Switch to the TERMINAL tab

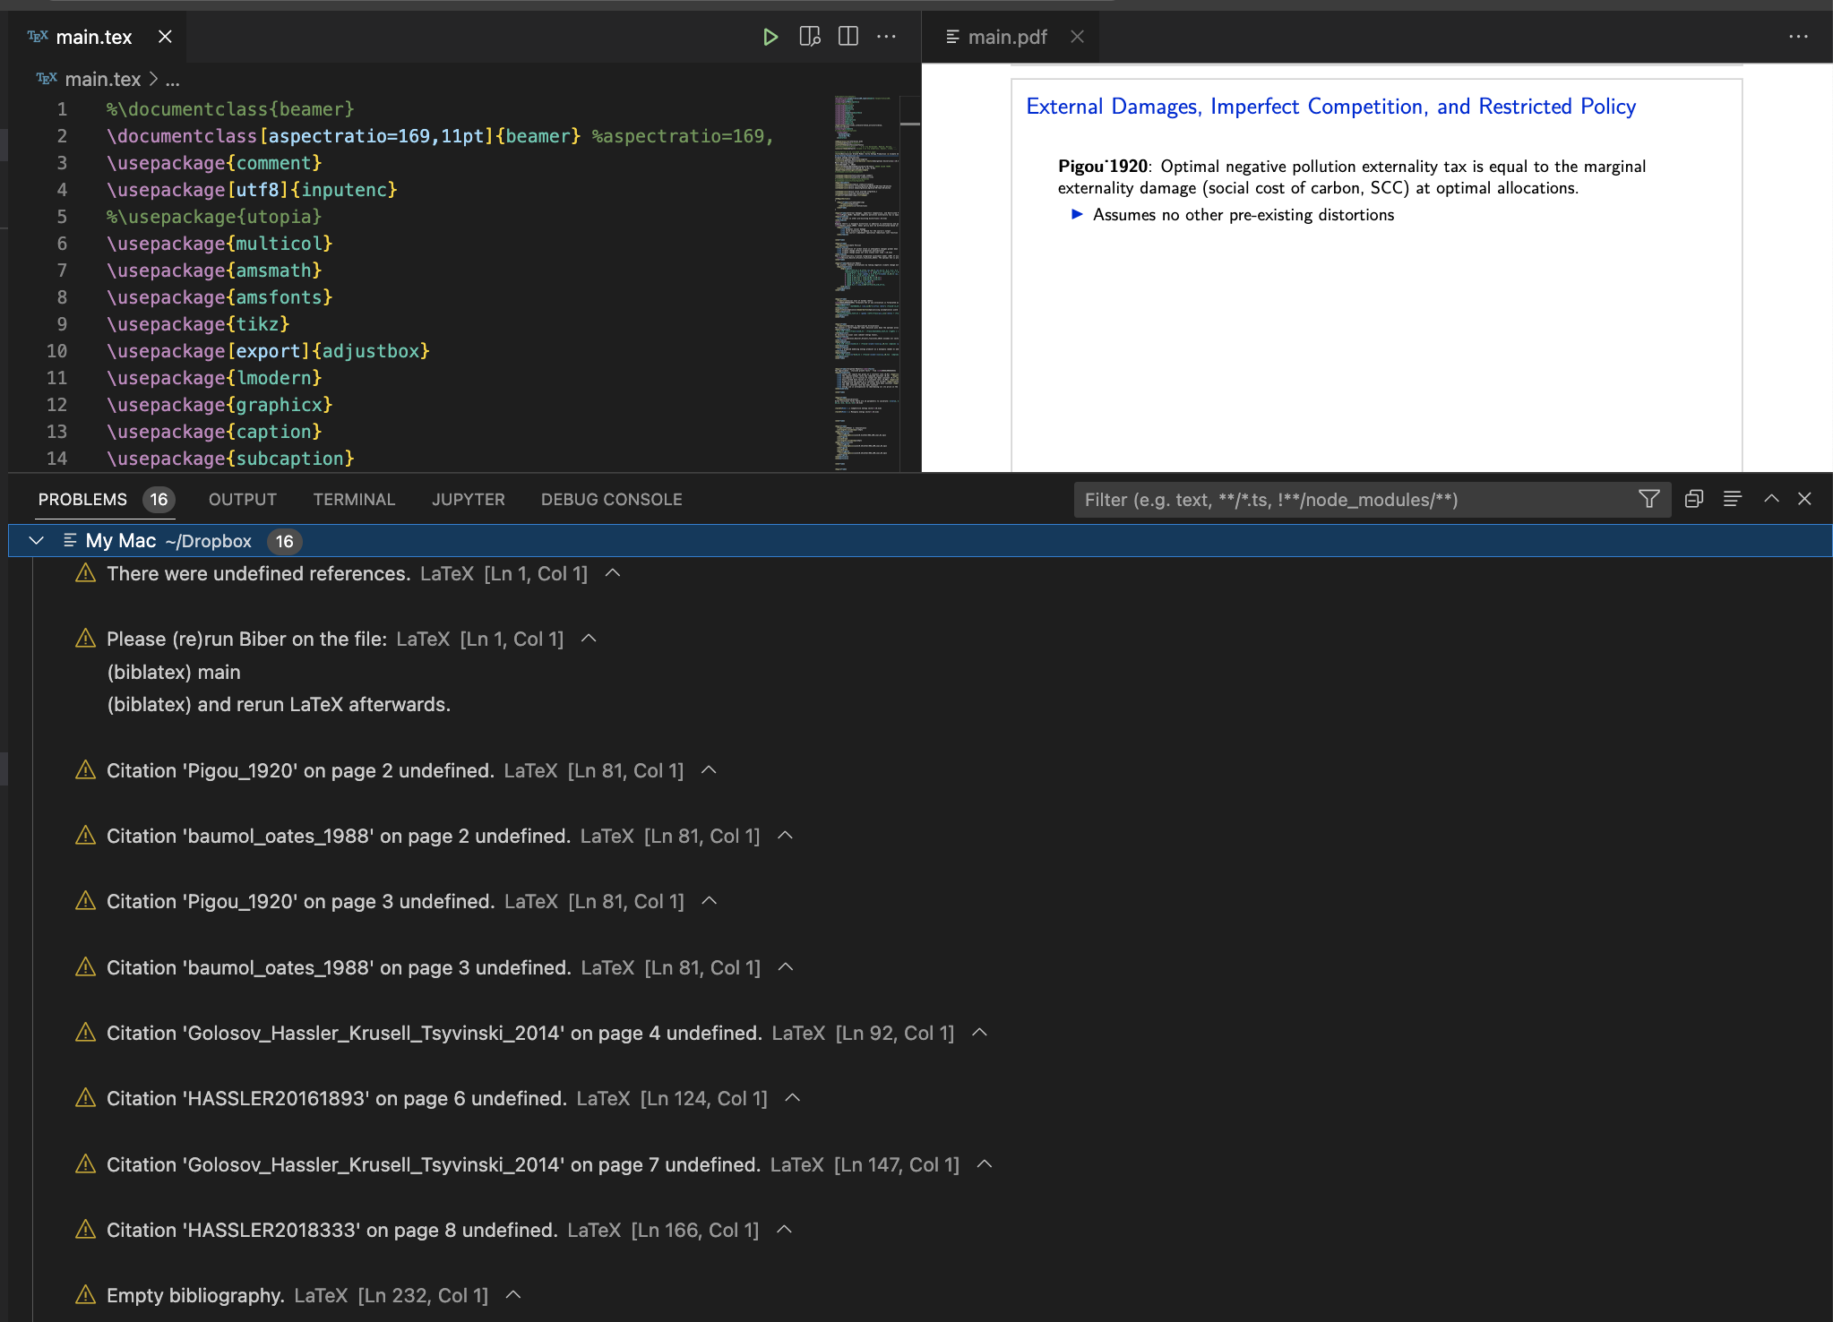(354, 499)
